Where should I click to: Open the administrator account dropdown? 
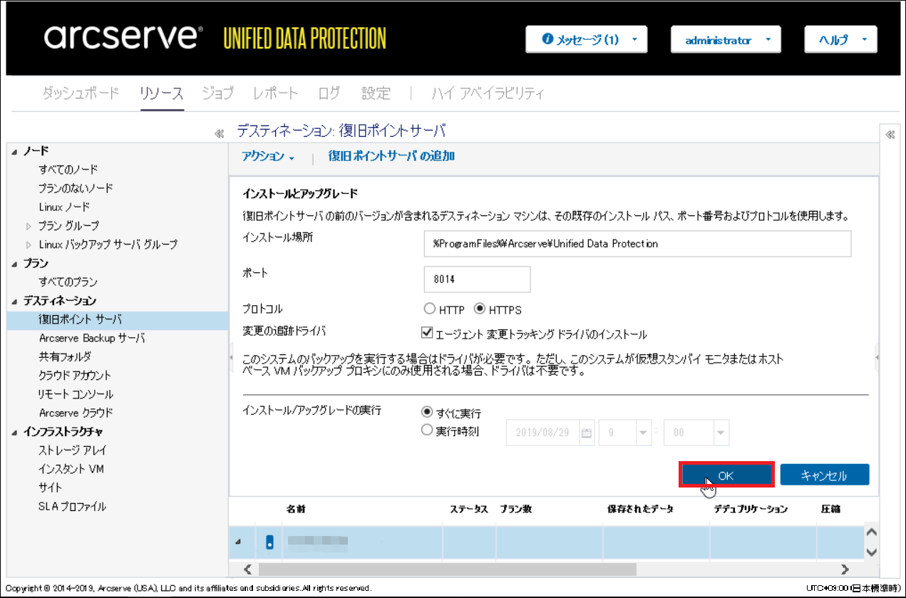tap(726, 40)
